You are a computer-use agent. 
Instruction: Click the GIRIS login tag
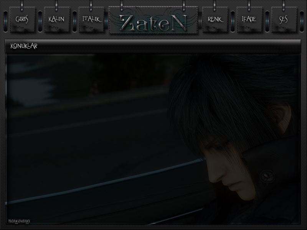tap(22, 19)
